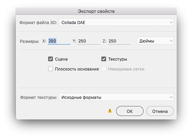Open the Формат текстуры dropdown
Viewport: 192px width, 138px height.
click(x=116, y=97)
